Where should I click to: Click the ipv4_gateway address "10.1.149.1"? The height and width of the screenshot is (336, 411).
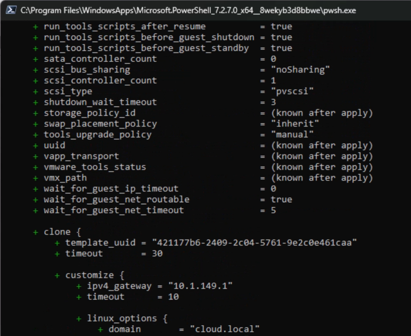coord(200,286)
